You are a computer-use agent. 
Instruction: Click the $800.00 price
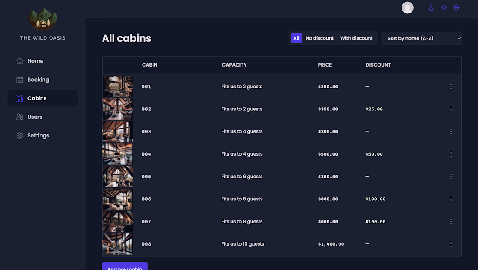click(x=328, y=199)
